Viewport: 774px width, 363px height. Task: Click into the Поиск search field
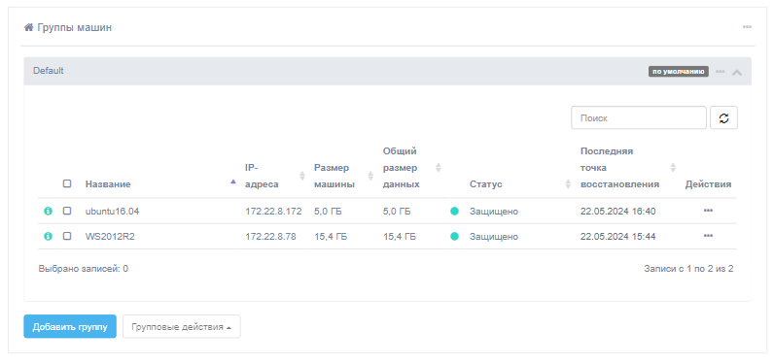pos(639,118)
